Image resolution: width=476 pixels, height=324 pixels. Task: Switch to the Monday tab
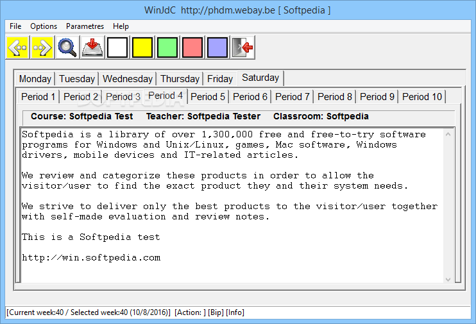pos(35,79)
